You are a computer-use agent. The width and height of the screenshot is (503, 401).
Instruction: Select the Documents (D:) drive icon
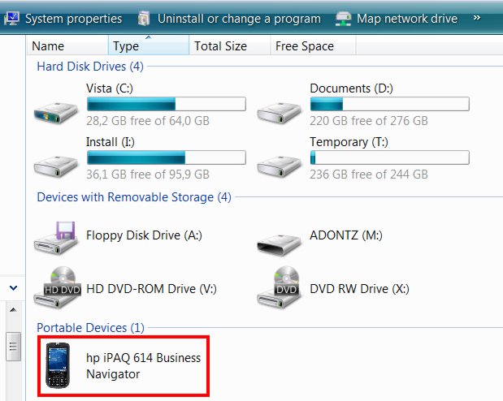(x=280, y=113)
